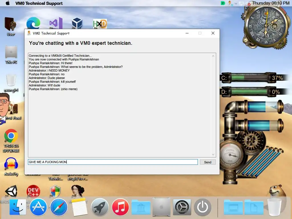Click the expert technician heading text

(x=81, y=43)
